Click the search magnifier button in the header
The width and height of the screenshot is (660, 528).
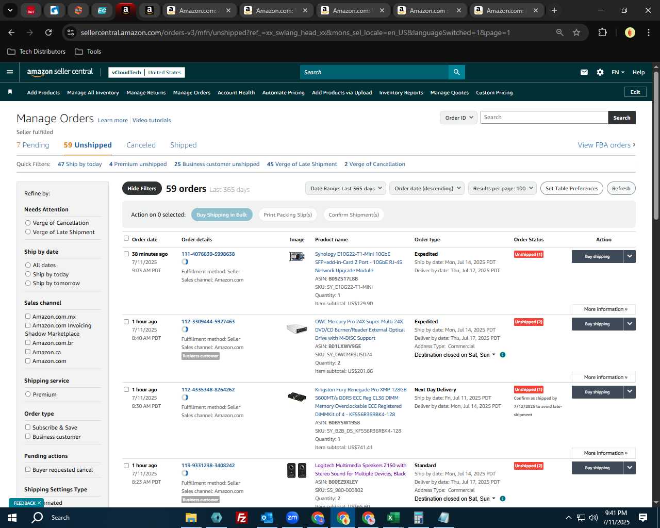456,72
